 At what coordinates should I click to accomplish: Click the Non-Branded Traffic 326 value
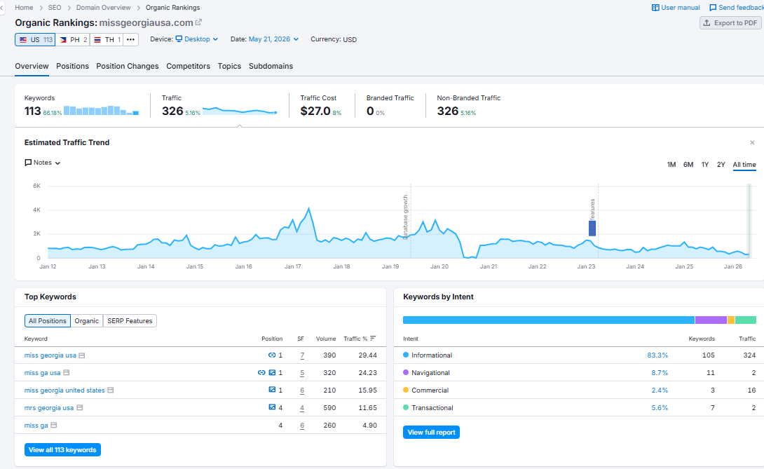447,111
